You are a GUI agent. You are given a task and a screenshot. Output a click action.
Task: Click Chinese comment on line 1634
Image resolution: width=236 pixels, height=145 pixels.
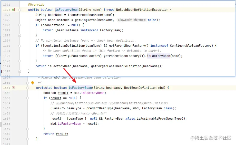110,103
